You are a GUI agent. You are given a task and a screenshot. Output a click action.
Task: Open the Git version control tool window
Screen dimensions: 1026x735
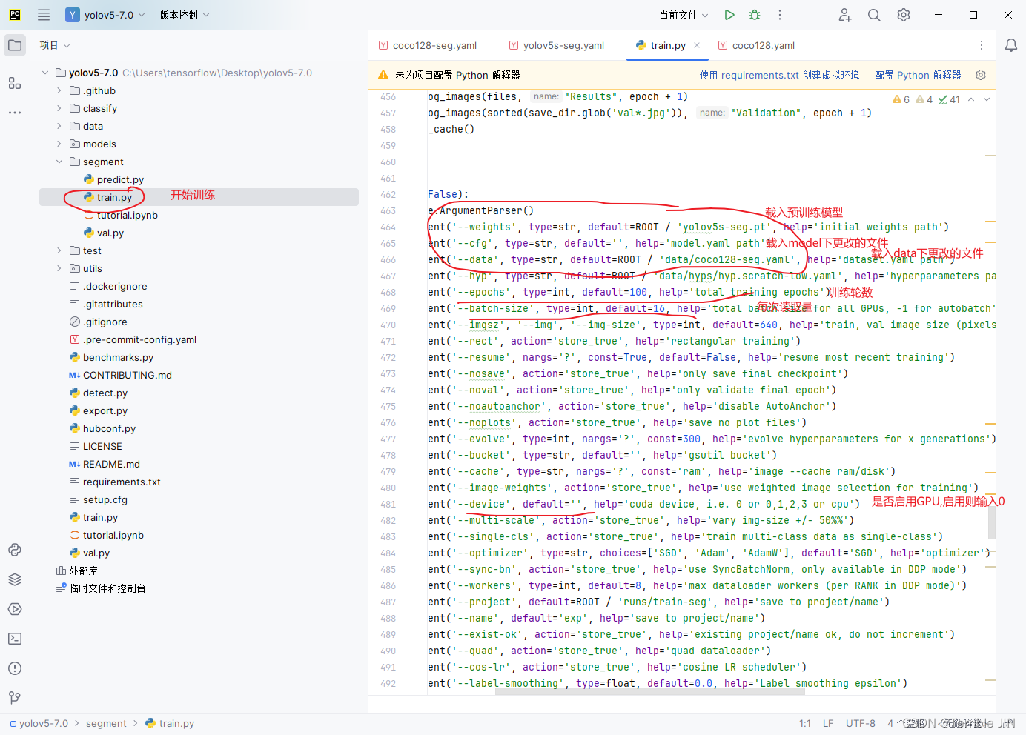click(15, 697)
